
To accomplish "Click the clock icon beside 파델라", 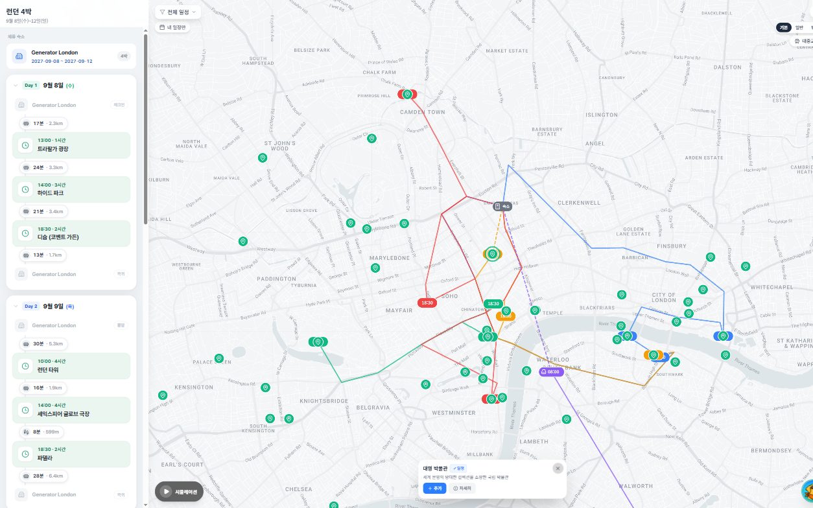I will (25, 454).
